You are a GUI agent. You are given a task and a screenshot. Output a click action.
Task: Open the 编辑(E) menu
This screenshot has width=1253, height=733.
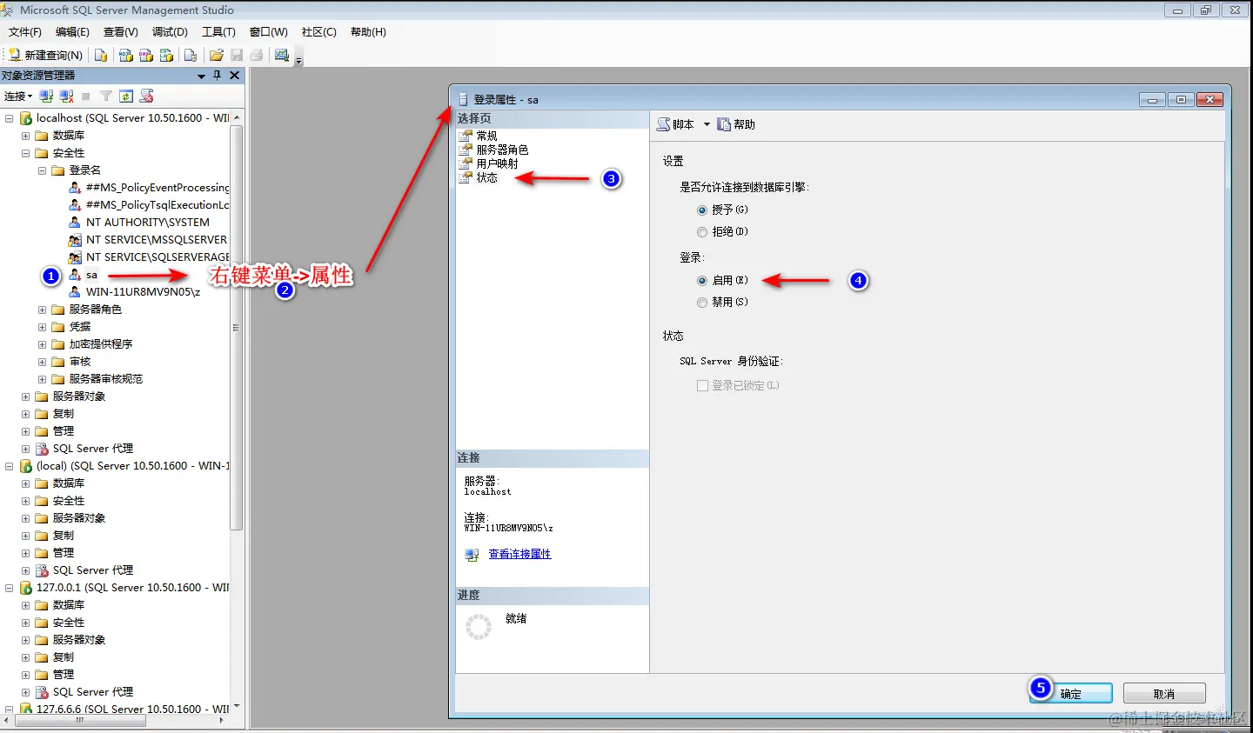(72, 31)
